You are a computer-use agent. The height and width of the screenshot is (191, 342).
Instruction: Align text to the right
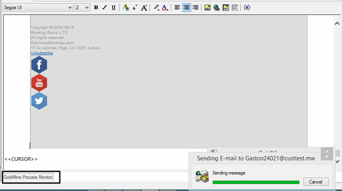pyautogui.click(x=195, y=8)
